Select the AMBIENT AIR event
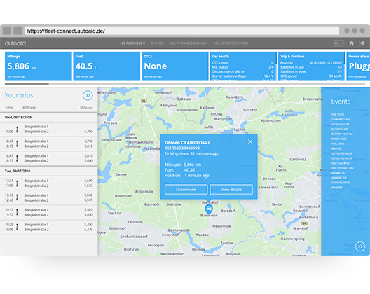The height and width of the screenshot is (294, 370). coord(339,178)
